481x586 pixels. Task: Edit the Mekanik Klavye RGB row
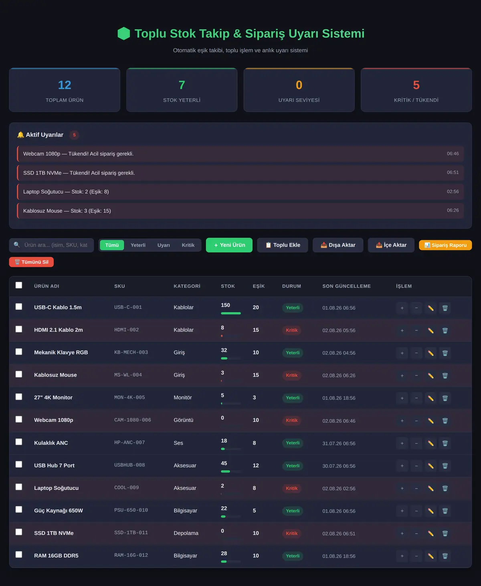pyautogui.click(x=430, y=353)
